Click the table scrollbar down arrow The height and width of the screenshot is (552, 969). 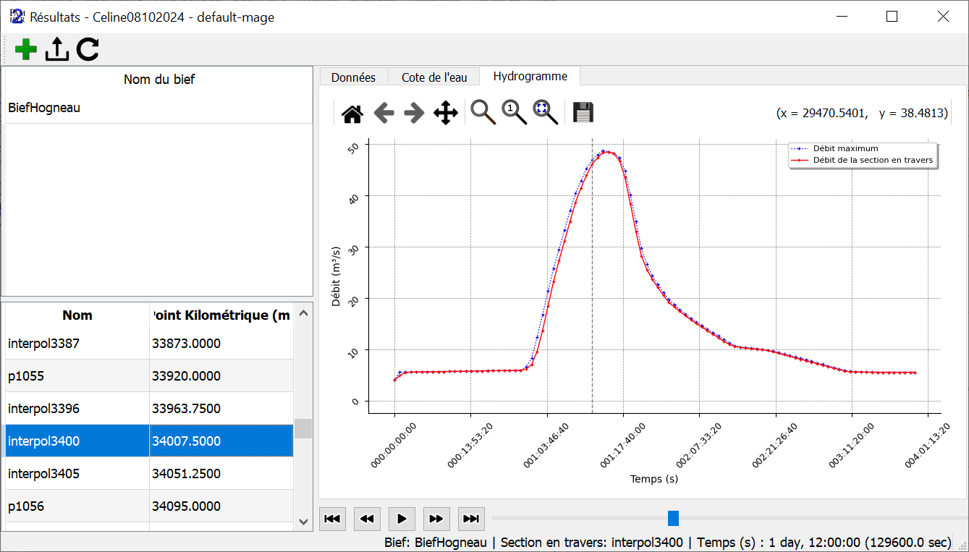coord(303,521)
